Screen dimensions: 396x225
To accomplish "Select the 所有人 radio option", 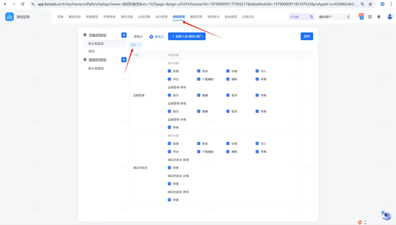I will tap(131, 37).
